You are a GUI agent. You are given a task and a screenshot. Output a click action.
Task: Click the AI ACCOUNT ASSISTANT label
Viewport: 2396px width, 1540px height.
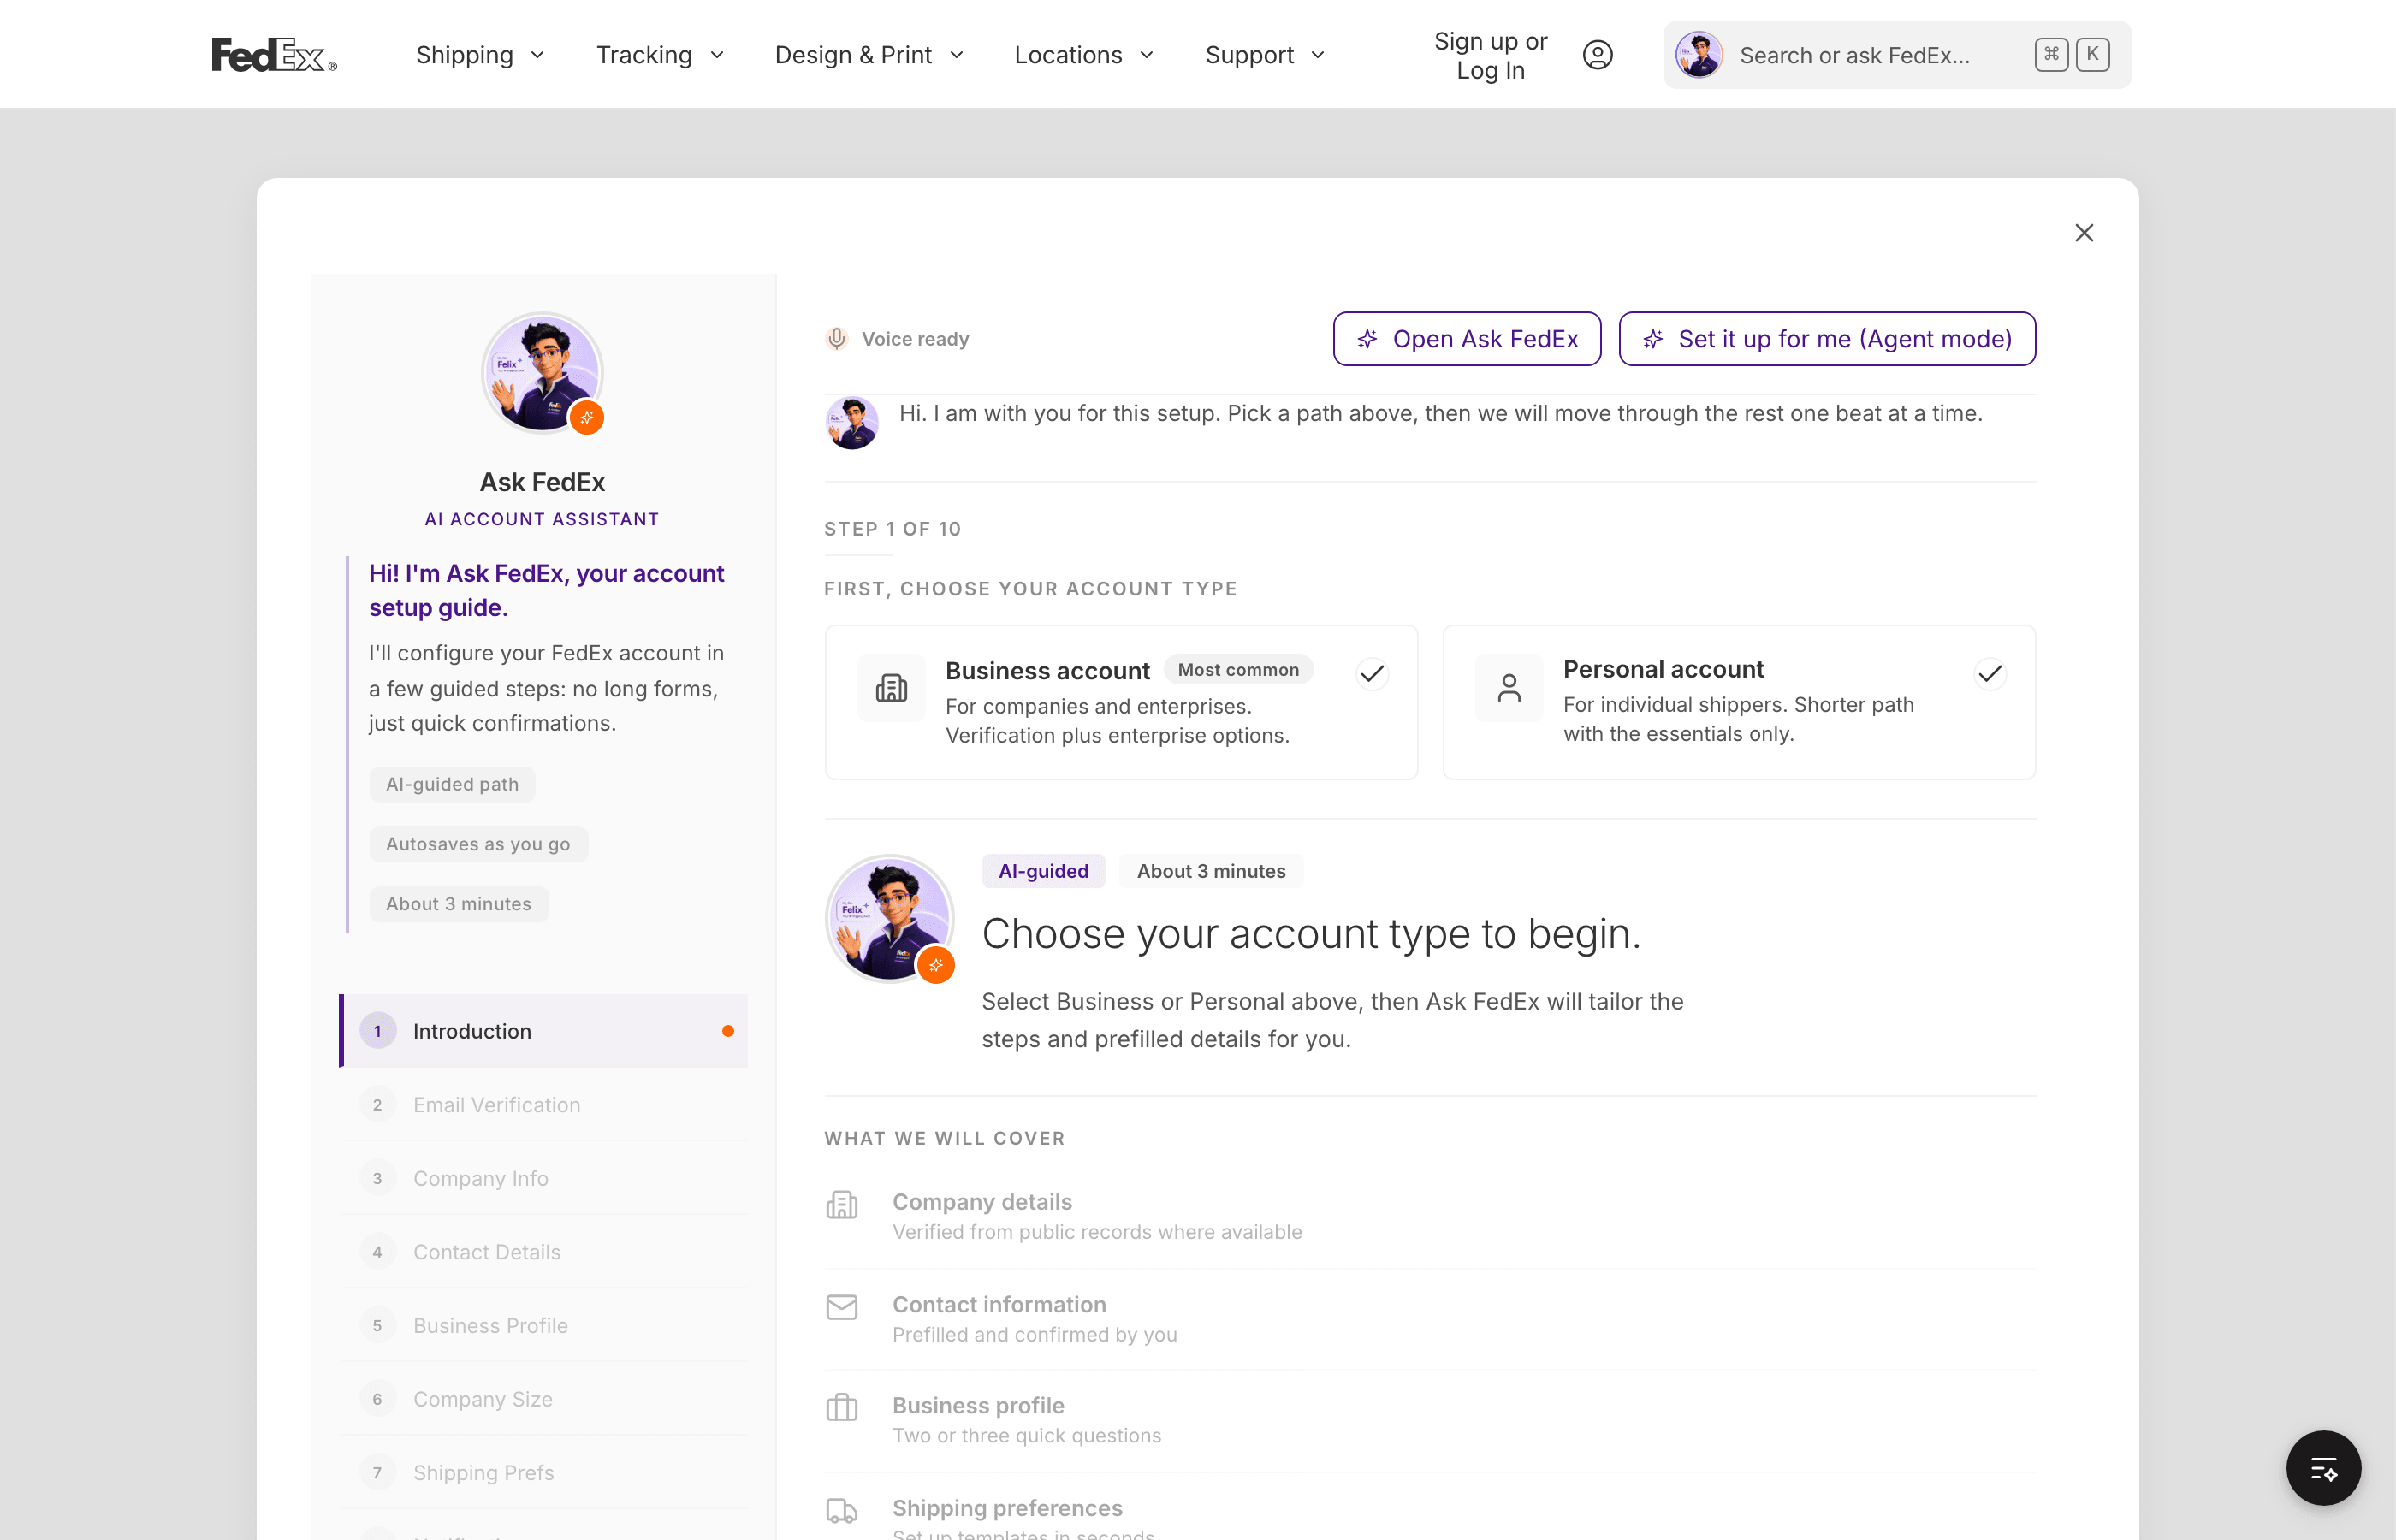tap(542, 519)
